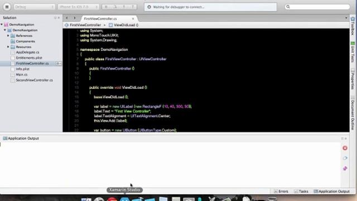Select FirstViewController.cs in the solution tree

(32, 63)
